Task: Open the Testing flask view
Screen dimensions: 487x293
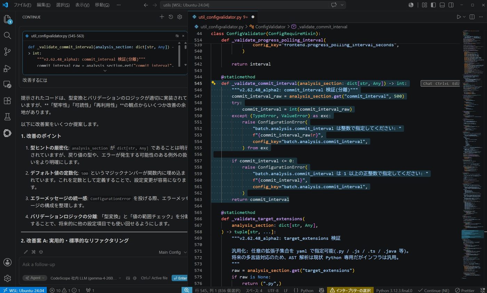Action: pyautogui.click(x=7, y=117)
